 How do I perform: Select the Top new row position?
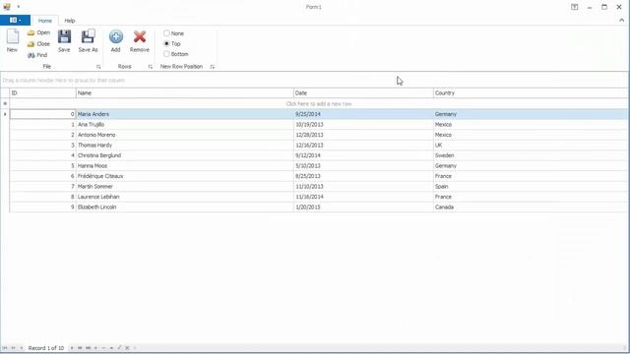coord(172,43)
